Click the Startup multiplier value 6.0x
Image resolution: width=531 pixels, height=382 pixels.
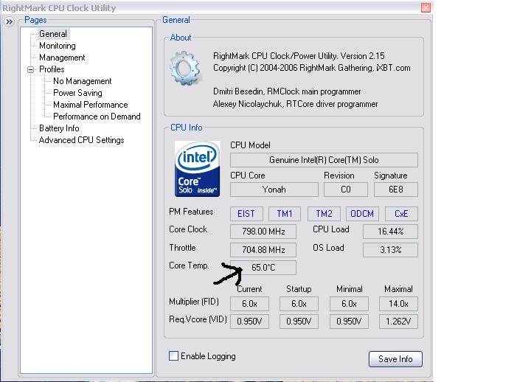tap(299, 304)
